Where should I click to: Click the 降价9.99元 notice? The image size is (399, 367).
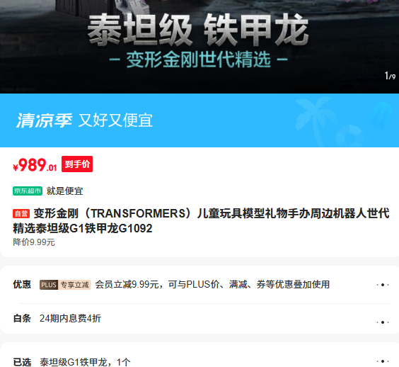34,242
